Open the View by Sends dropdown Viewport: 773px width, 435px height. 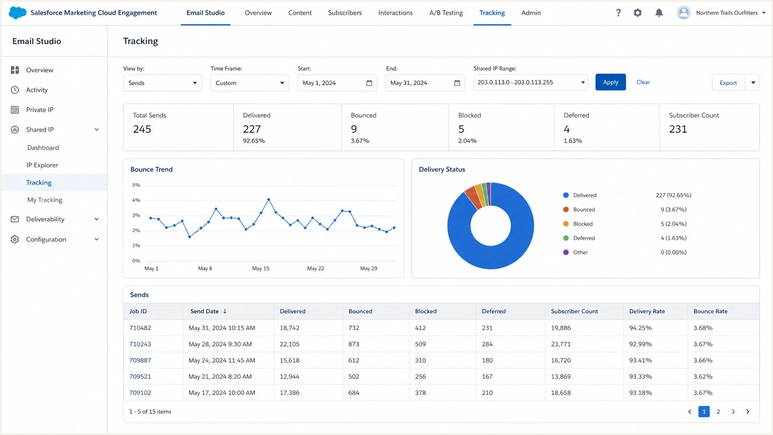pyautogui.click(x=162, y=83)
